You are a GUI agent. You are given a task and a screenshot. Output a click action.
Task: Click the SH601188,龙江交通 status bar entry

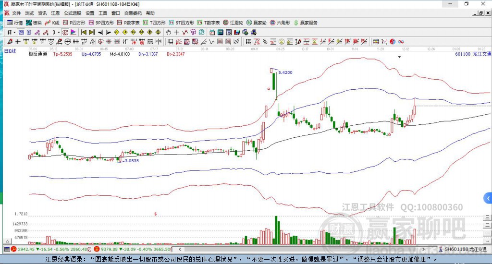(463, 249)
